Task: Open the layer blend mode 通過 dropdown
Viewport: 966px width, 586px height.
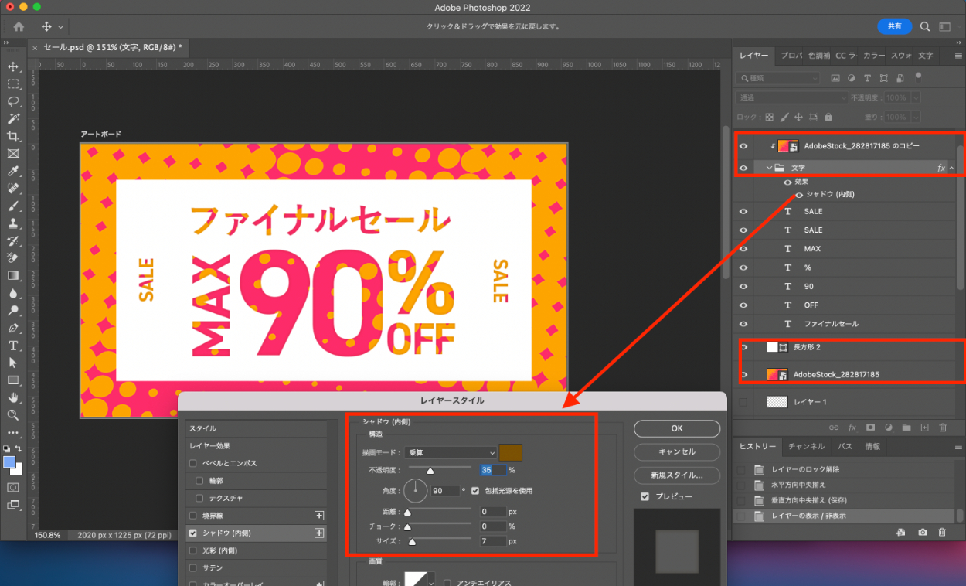Action: pos(793,98)
